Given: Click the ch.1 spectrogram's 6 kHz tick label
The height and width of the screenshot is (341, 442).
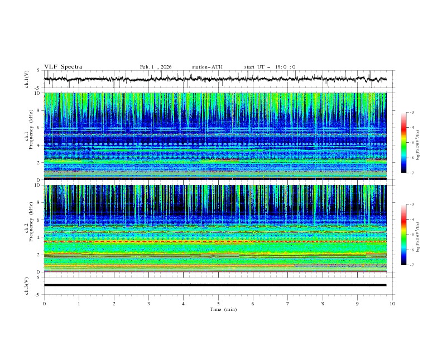Looking at the screenshot, I should 39,128.
